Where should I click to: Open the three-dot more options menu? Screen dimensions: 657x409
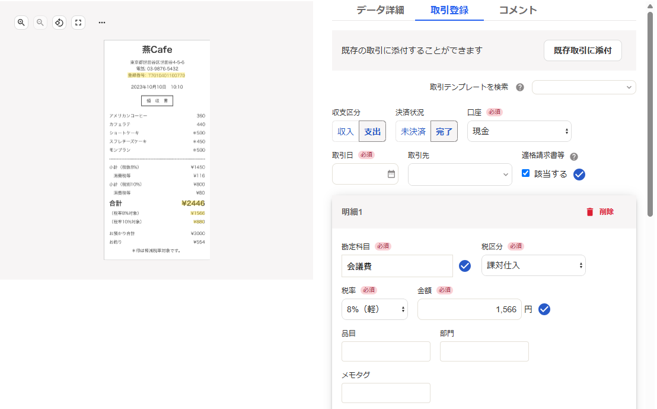(x=102, y=23)
